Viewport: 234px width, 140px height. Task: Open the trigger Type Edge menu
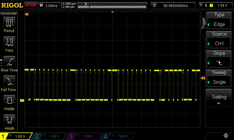[219, 21]
